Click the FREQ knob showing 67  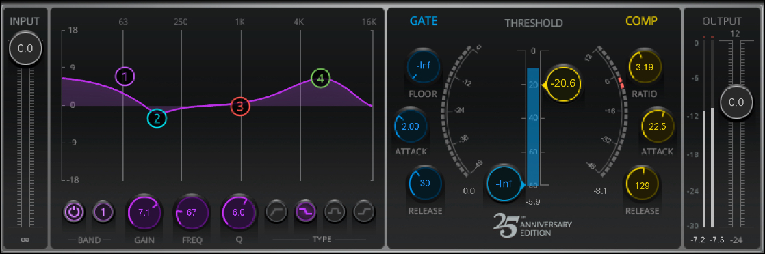[x=192, y=212]
